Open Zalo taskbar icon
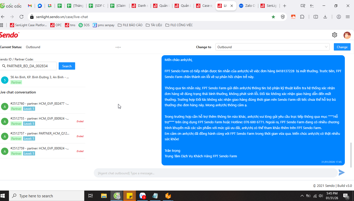This screenshot has height=201, width=354. click(142, 196)
